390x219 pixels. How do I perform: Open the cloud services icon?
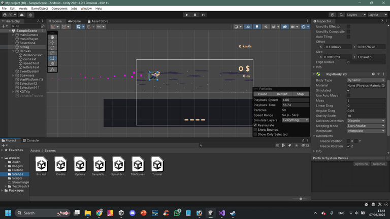(x=22, y=15)
